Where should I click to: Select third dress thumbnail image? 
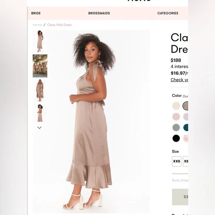40,90
